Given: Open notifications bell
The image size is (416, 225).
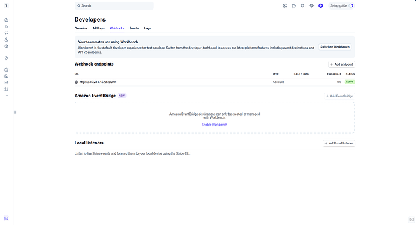Looking at the screenshot, I should tap(303, 5).
